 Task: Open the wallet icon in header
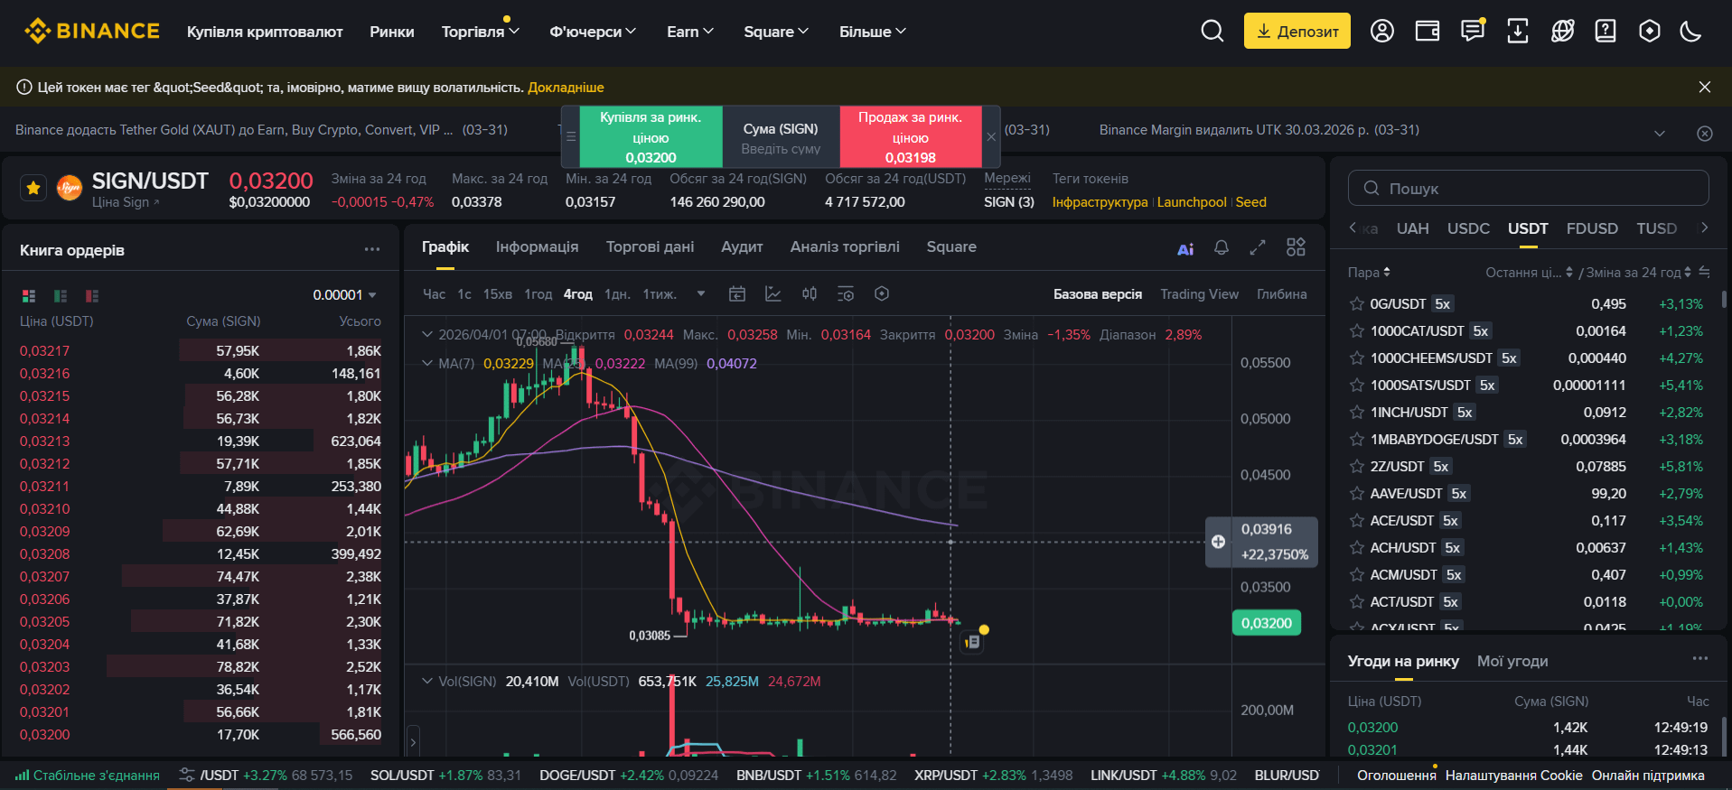[x=1428, y=32]
